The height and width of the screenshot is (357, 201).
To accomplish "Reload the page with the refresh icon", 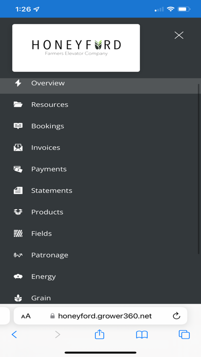I will tap(176, 316).
